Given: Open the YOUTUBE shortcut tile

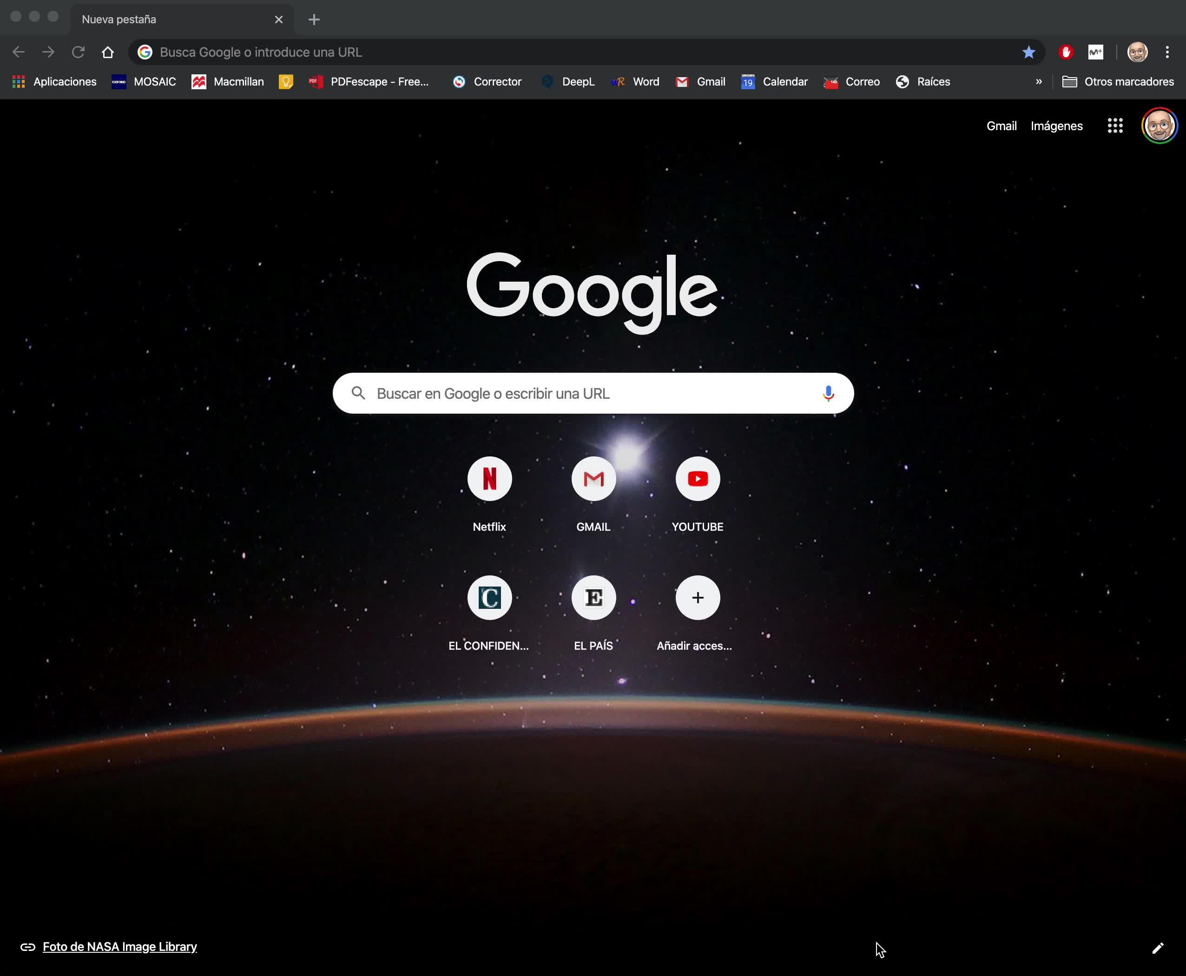Looking at the screenshot, I should click(697, 479).
